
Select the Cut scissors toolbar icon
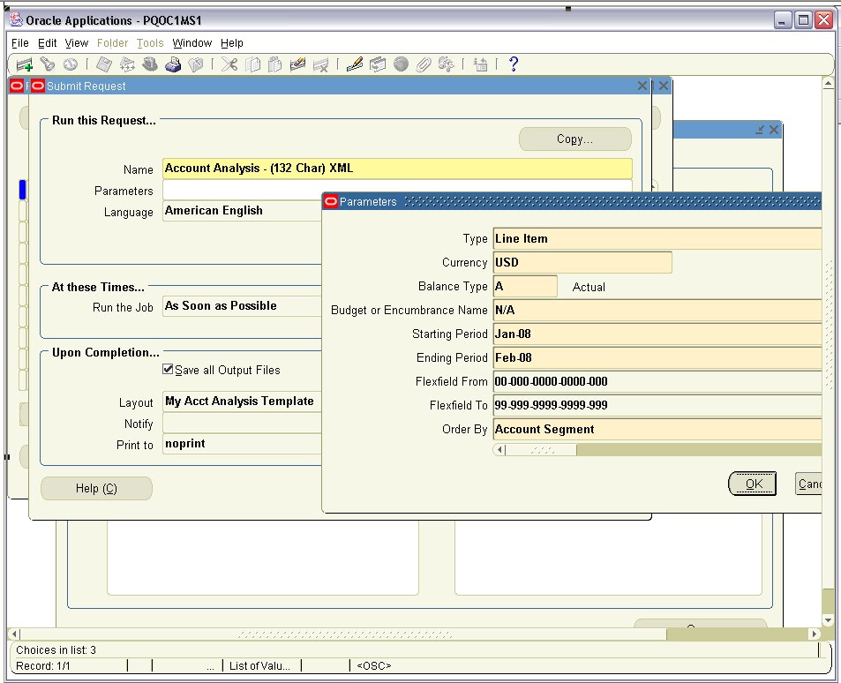pos(229,64)
